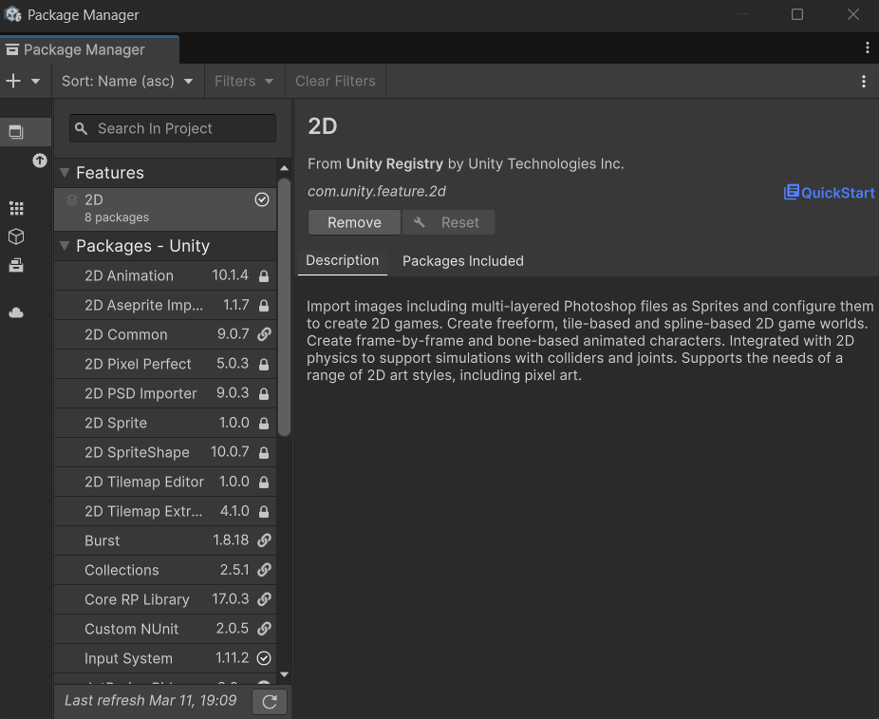Click the installed checkmark on Input System
The width and height of the screenshot is (879, 719).
[264, 658]
